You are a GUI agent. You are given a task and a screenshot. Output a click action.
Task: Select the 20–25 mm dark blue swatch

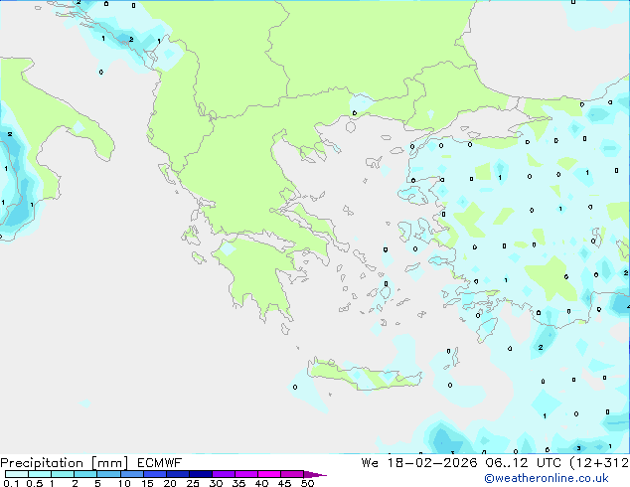(x=177, y=474)
